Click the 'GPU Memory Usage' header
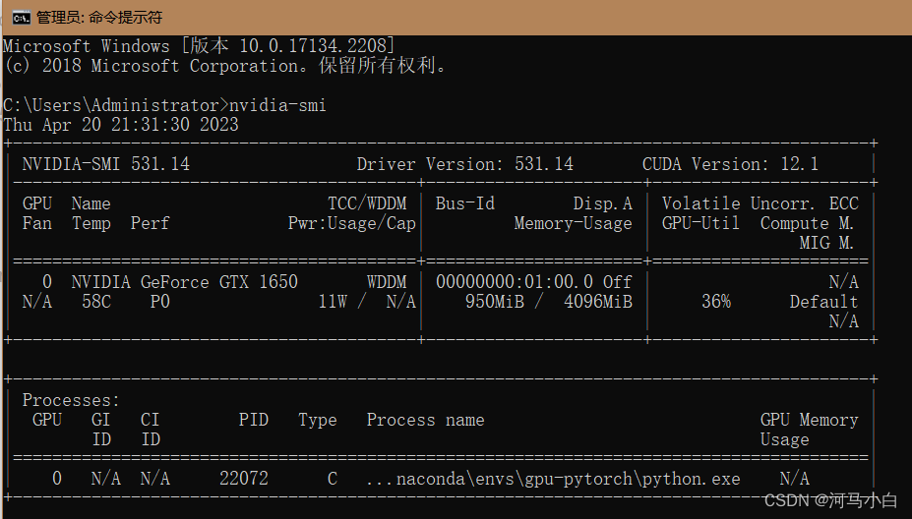The height and width of the screenshot is (519, 912). pos(809,430)
